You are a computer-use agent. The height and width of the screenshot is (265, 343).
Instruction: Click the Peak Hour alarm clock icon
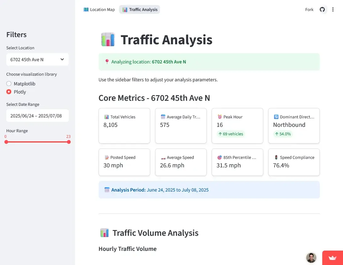click(220, 116)
